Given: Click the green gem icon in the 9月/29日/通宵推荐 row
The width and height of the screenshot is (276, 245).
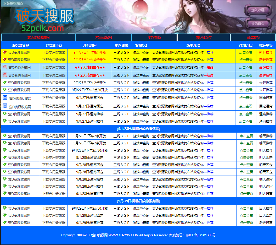Looking at the screenshot, I should pyautogui.click(x=4, y=222).
